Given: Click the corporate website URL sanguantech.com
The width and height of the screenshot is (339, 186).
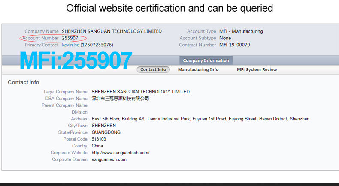Looking at the screenshot, I should pyautogui.click(x=121, y=153).
